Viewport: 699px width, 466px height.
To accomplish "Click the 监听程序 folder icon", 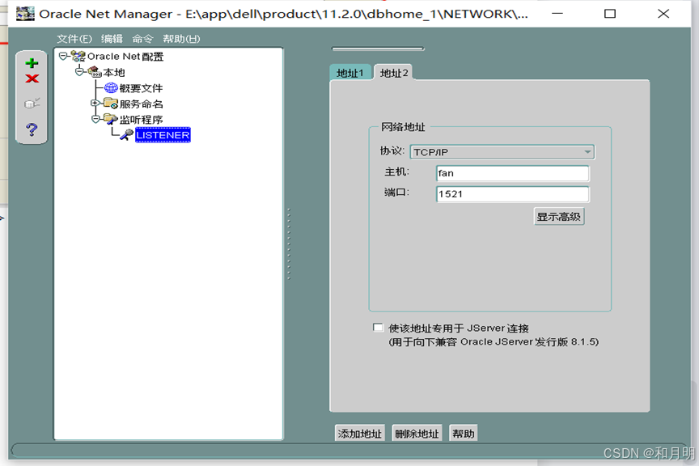I will (111, 119).
